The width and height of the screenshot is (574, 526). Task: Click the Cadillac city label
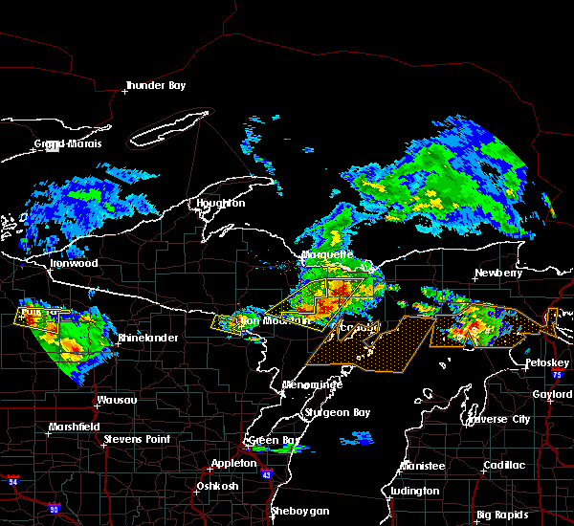(x=504, y=465)
